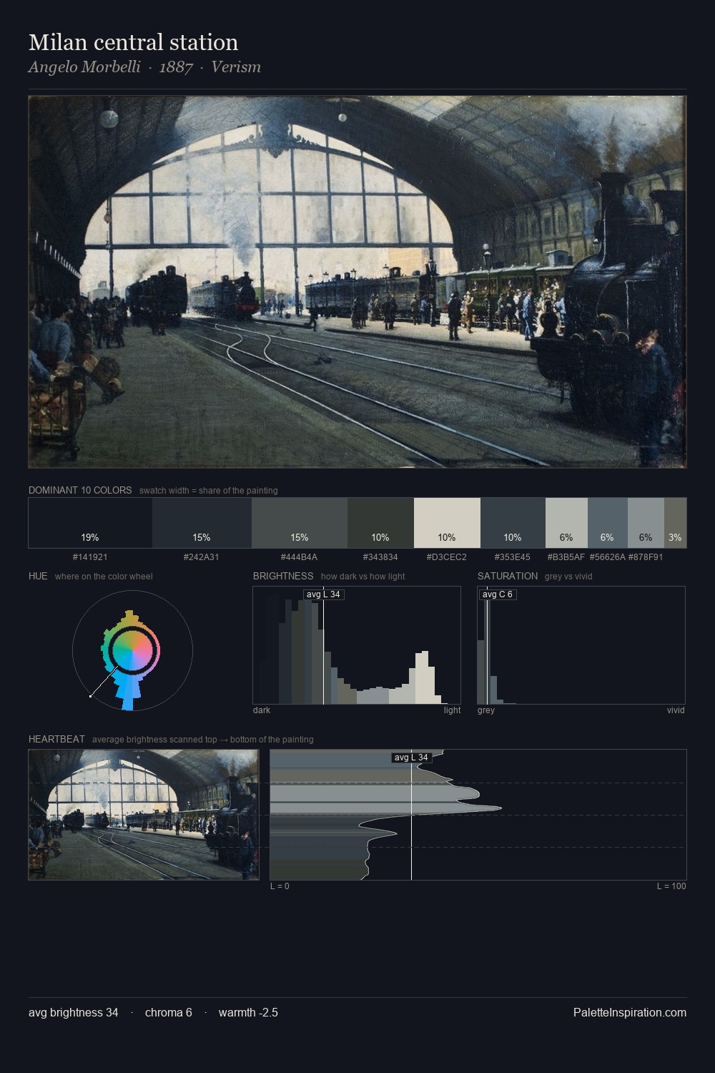The width and height of the screenshot is (715, 1073).
Task: Click the saturation histogram chart
Action: pyautogui.click(x=581, y=645)
